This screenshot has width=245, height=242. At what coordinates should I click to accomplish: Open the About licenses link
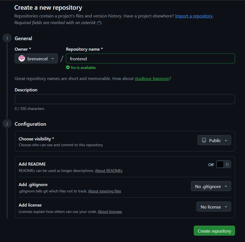click(110, 212)
